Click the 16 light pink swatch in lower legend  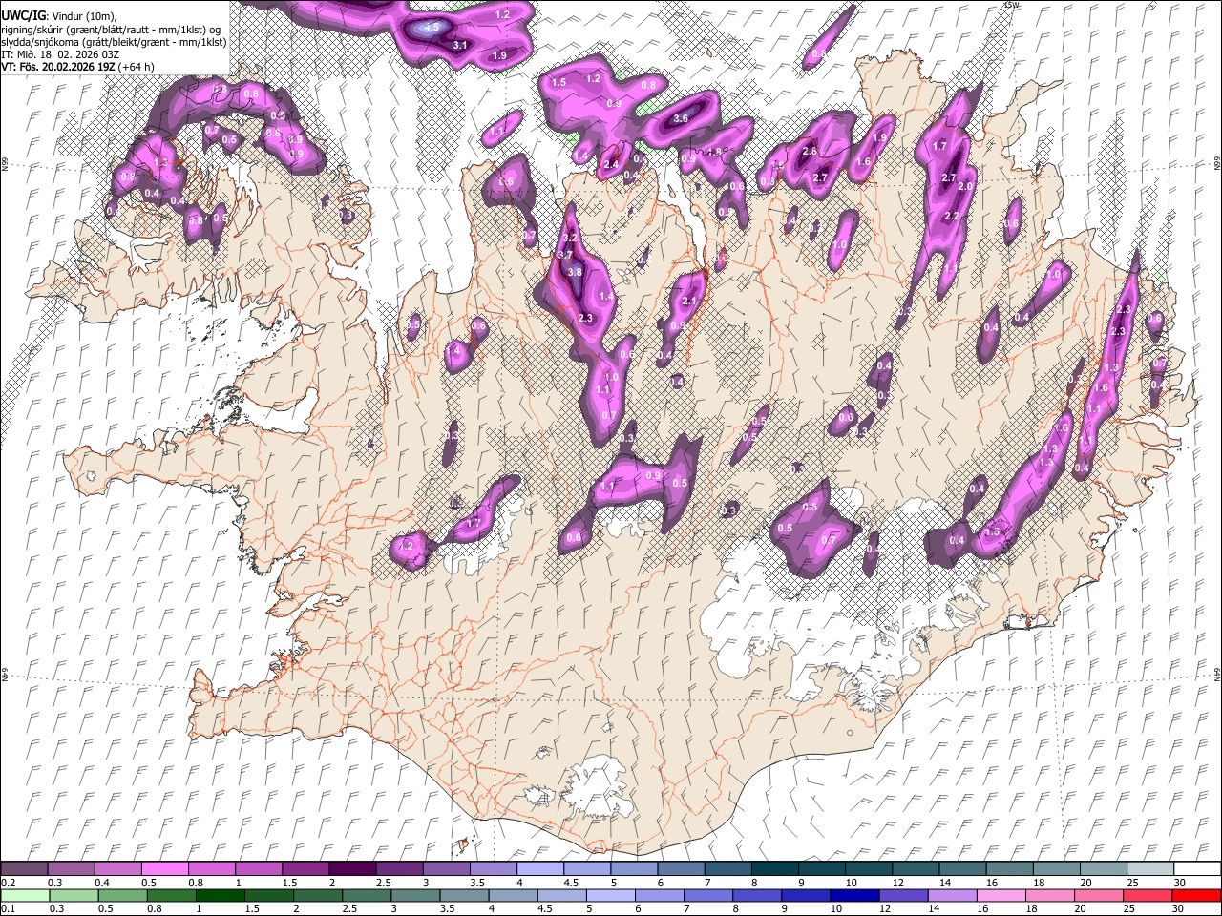[x=1001, y=895]
